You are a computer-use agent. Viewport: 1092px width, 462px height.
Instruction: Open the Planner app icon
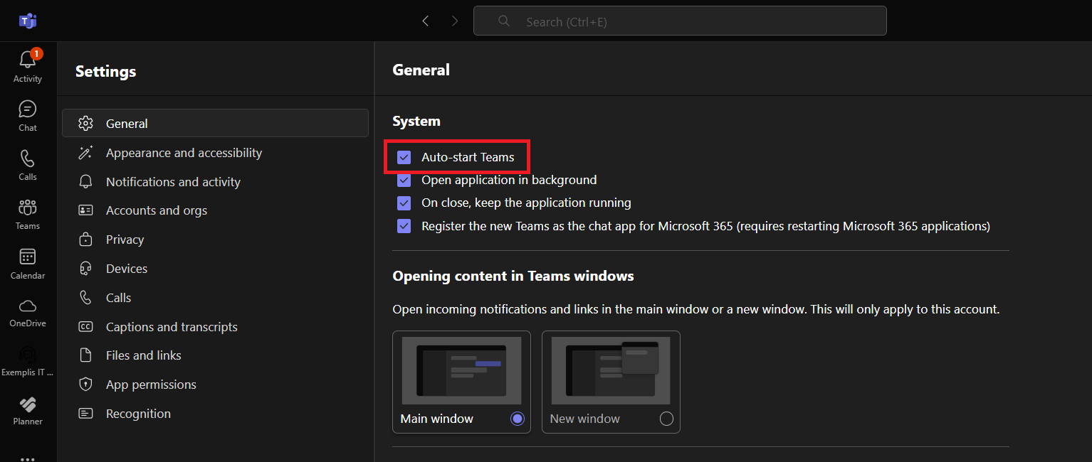28,404
